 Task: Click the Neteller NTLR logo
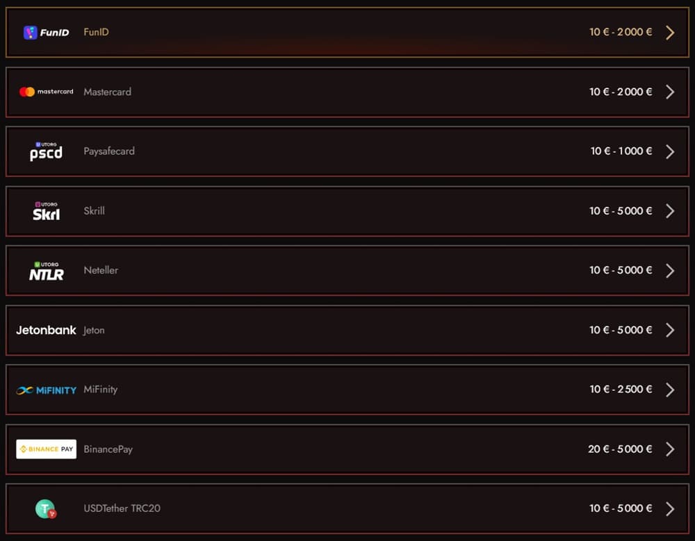46,271
